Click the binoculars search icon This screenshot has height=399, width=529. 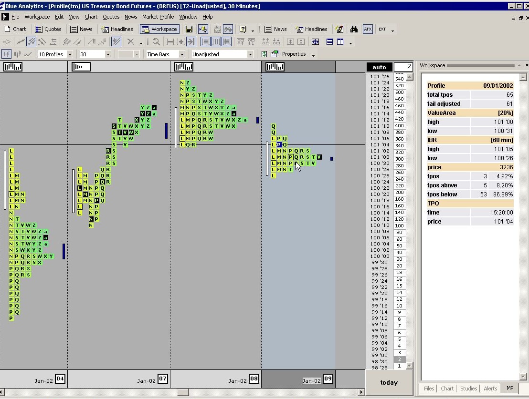click(354, 29)
